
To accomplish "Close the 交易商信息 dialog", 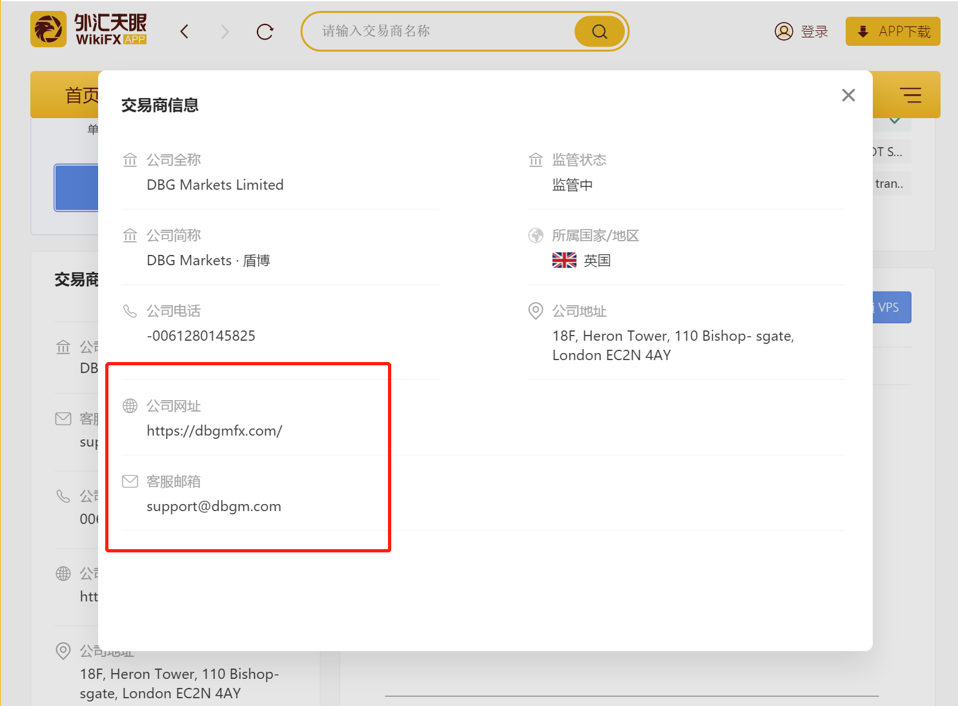I will click(848, 96).
